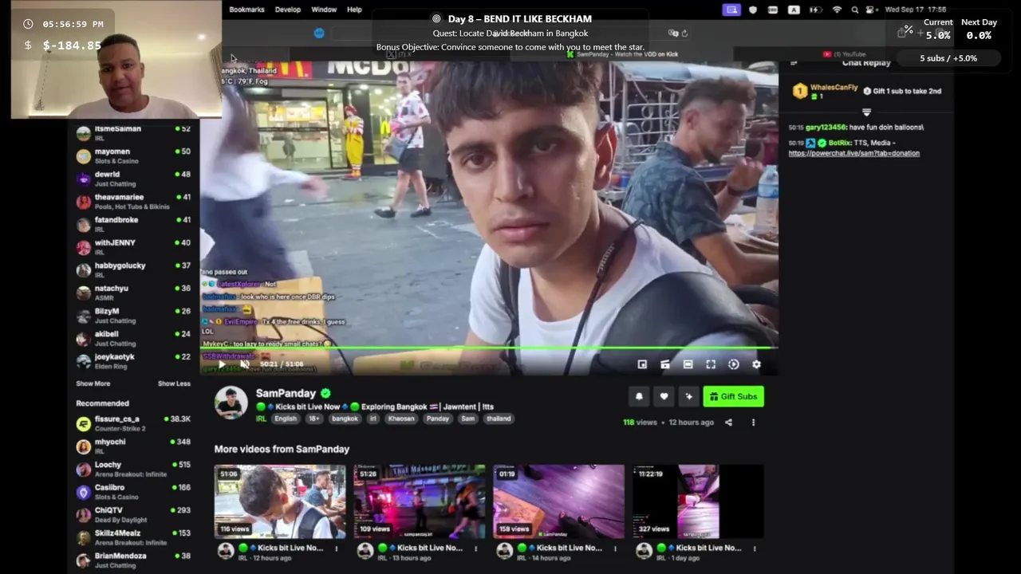Click Show Less in sidebar
The height and width of the screenshot is (574, 1021).
click(174, 383)
